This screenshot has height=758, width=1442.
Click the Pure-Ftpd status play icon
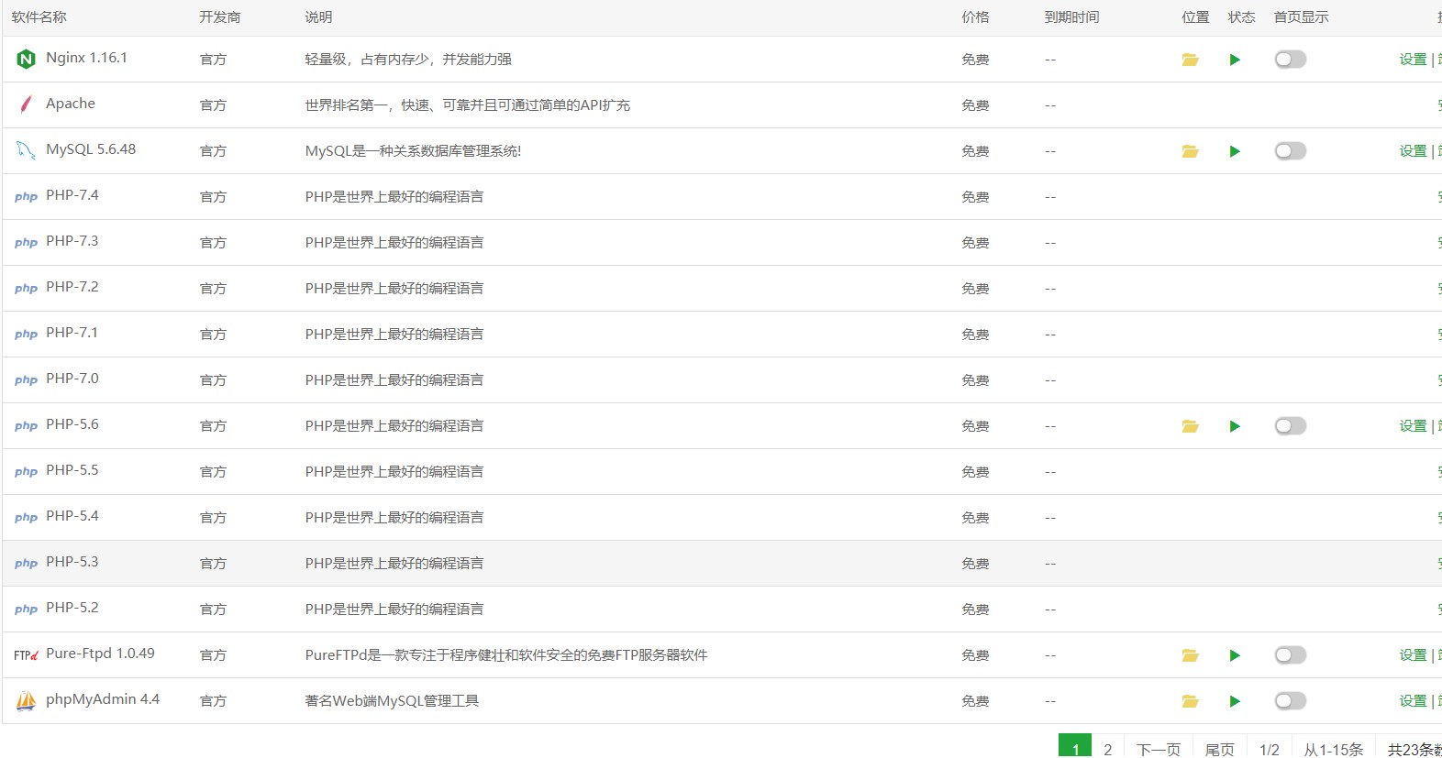point(1235,655)
